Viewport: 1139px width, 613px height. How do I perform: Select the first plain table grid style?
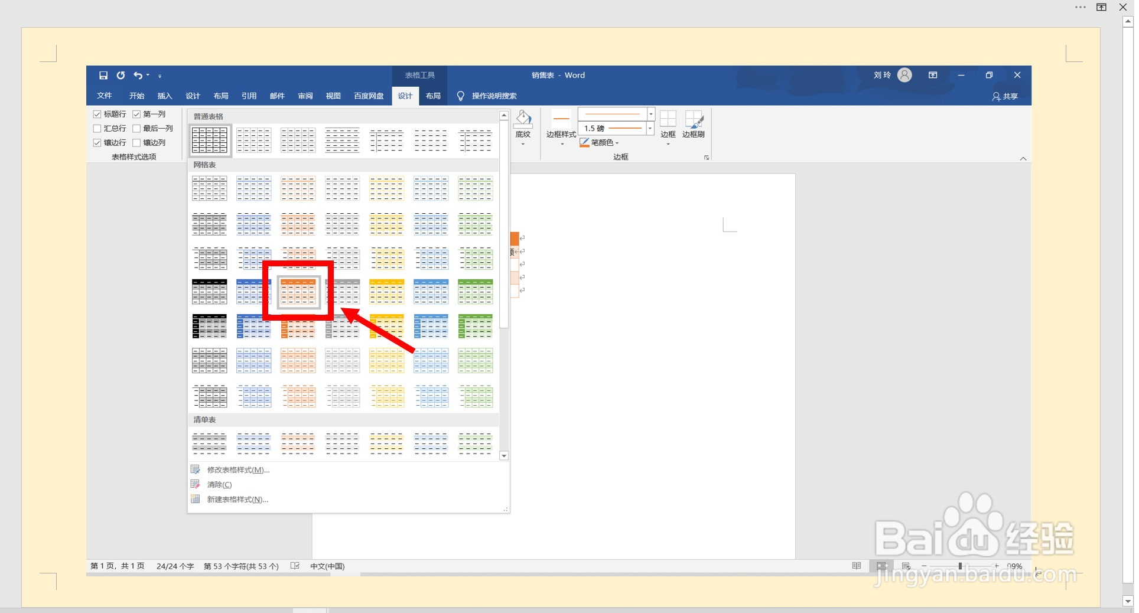(210, 141)
